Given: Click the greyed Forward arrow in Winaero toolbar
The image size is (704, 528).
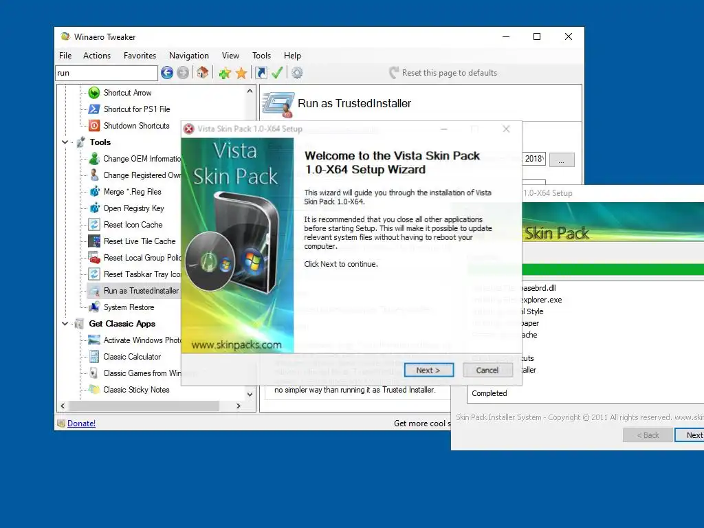Looking at the screenshot, I should pos(183,73).
